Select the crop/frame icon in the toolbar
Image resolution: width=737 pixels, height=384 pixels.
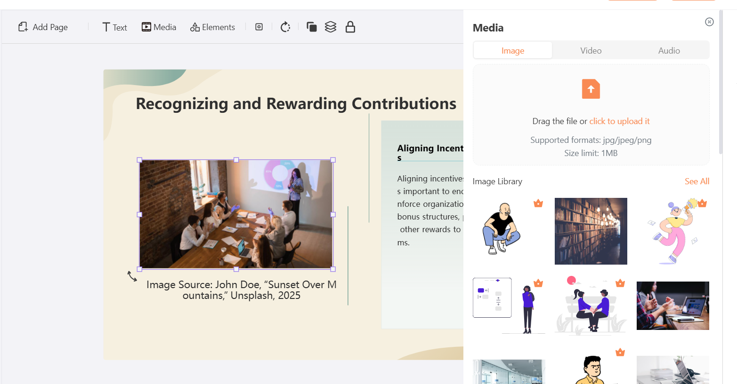[259, 27]
